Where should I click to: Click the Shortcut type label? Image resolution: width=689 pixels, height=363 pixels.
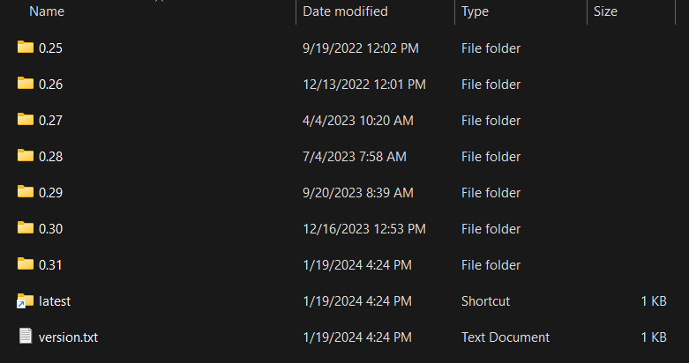click(x=485, y=301)
